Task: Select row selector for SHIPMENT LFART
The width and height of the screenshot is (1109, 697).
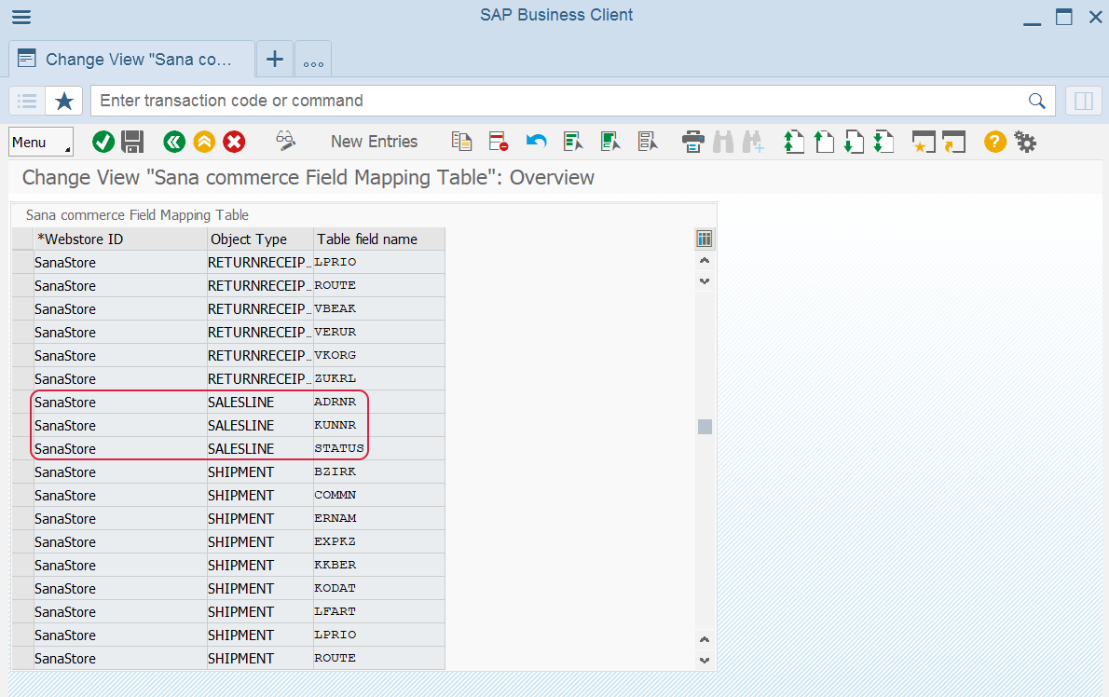Action: point(22,612)
